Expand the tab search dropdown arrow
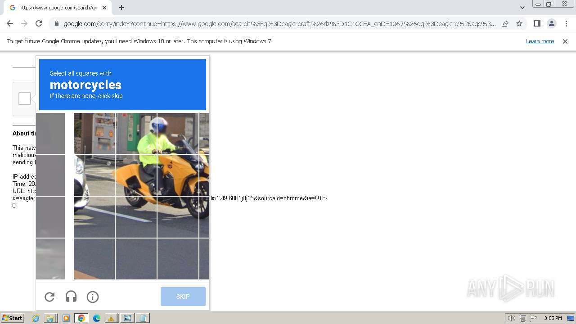Image resolution: width=576 pixels, height=324 pixels. click(x=522, y=8)
